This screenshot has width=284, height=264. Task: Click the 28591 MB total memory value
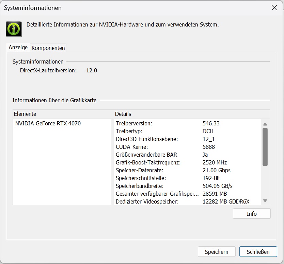click(215, 194)
